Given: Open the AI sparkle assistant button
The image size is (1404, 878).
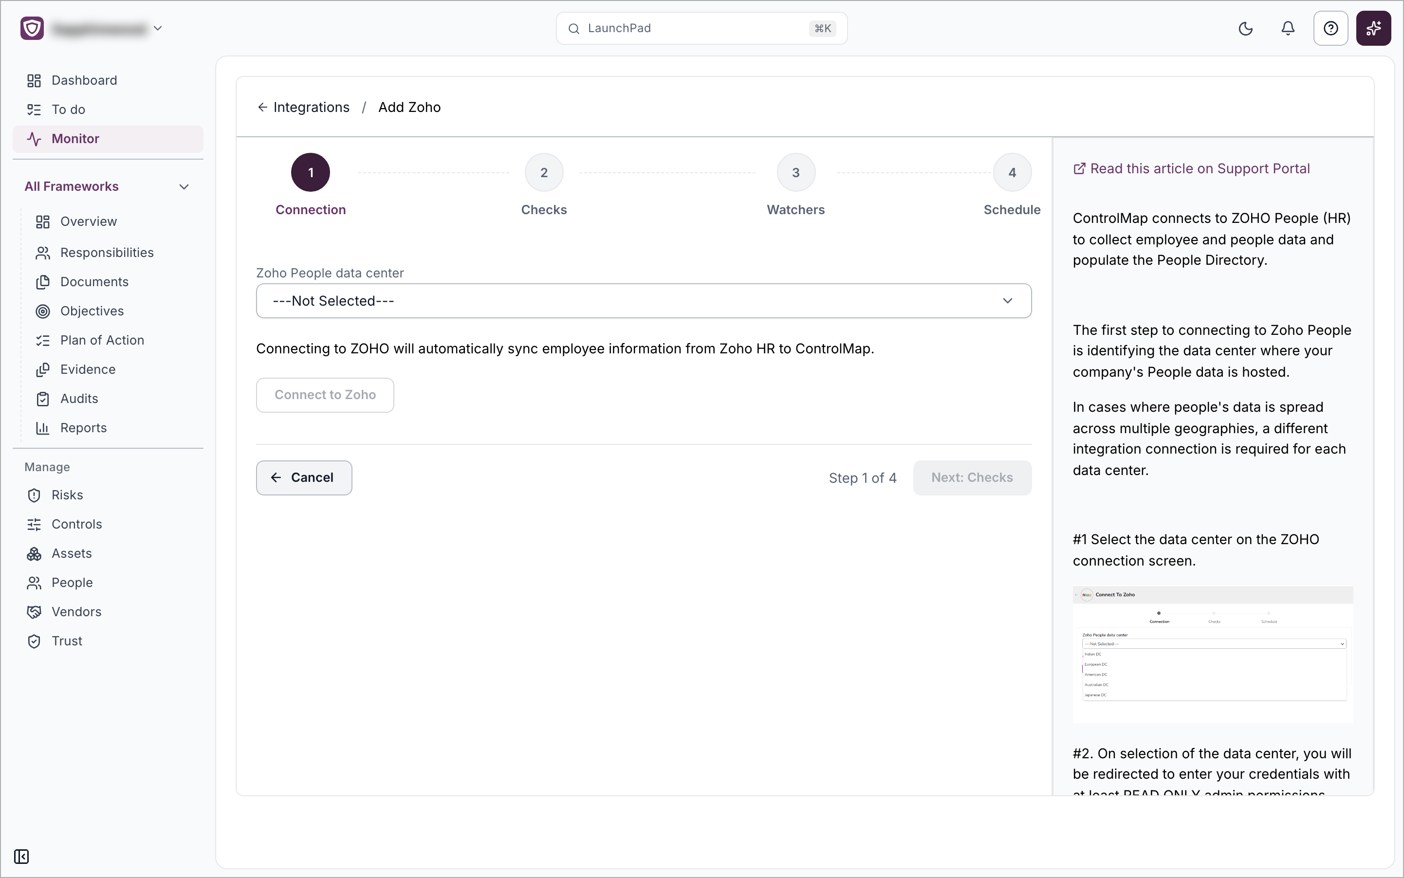Looking at the screenshot, I should click(x=1373, y=28).
